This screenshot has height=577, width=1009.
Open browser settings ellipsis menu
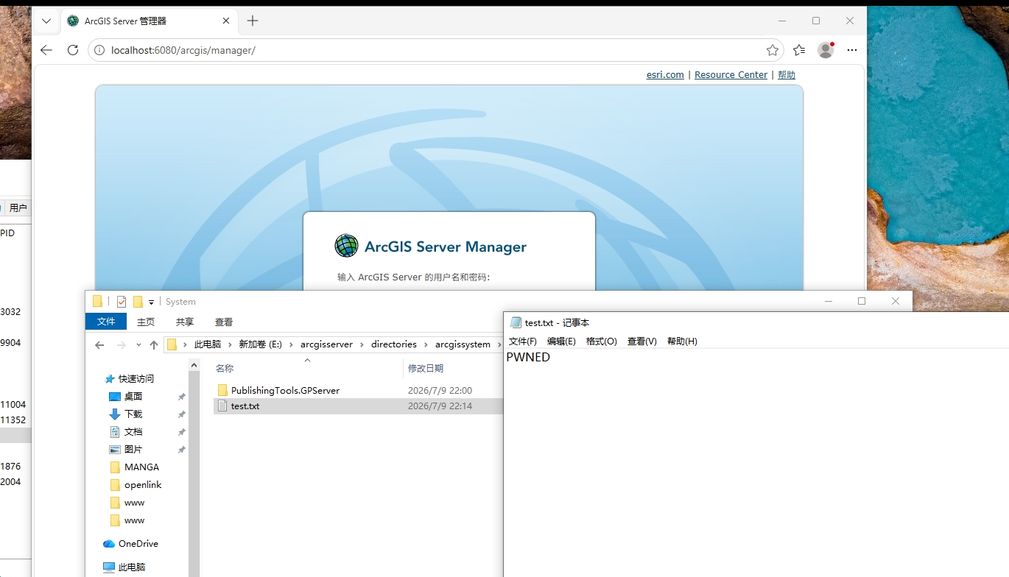tap(852, 50)
